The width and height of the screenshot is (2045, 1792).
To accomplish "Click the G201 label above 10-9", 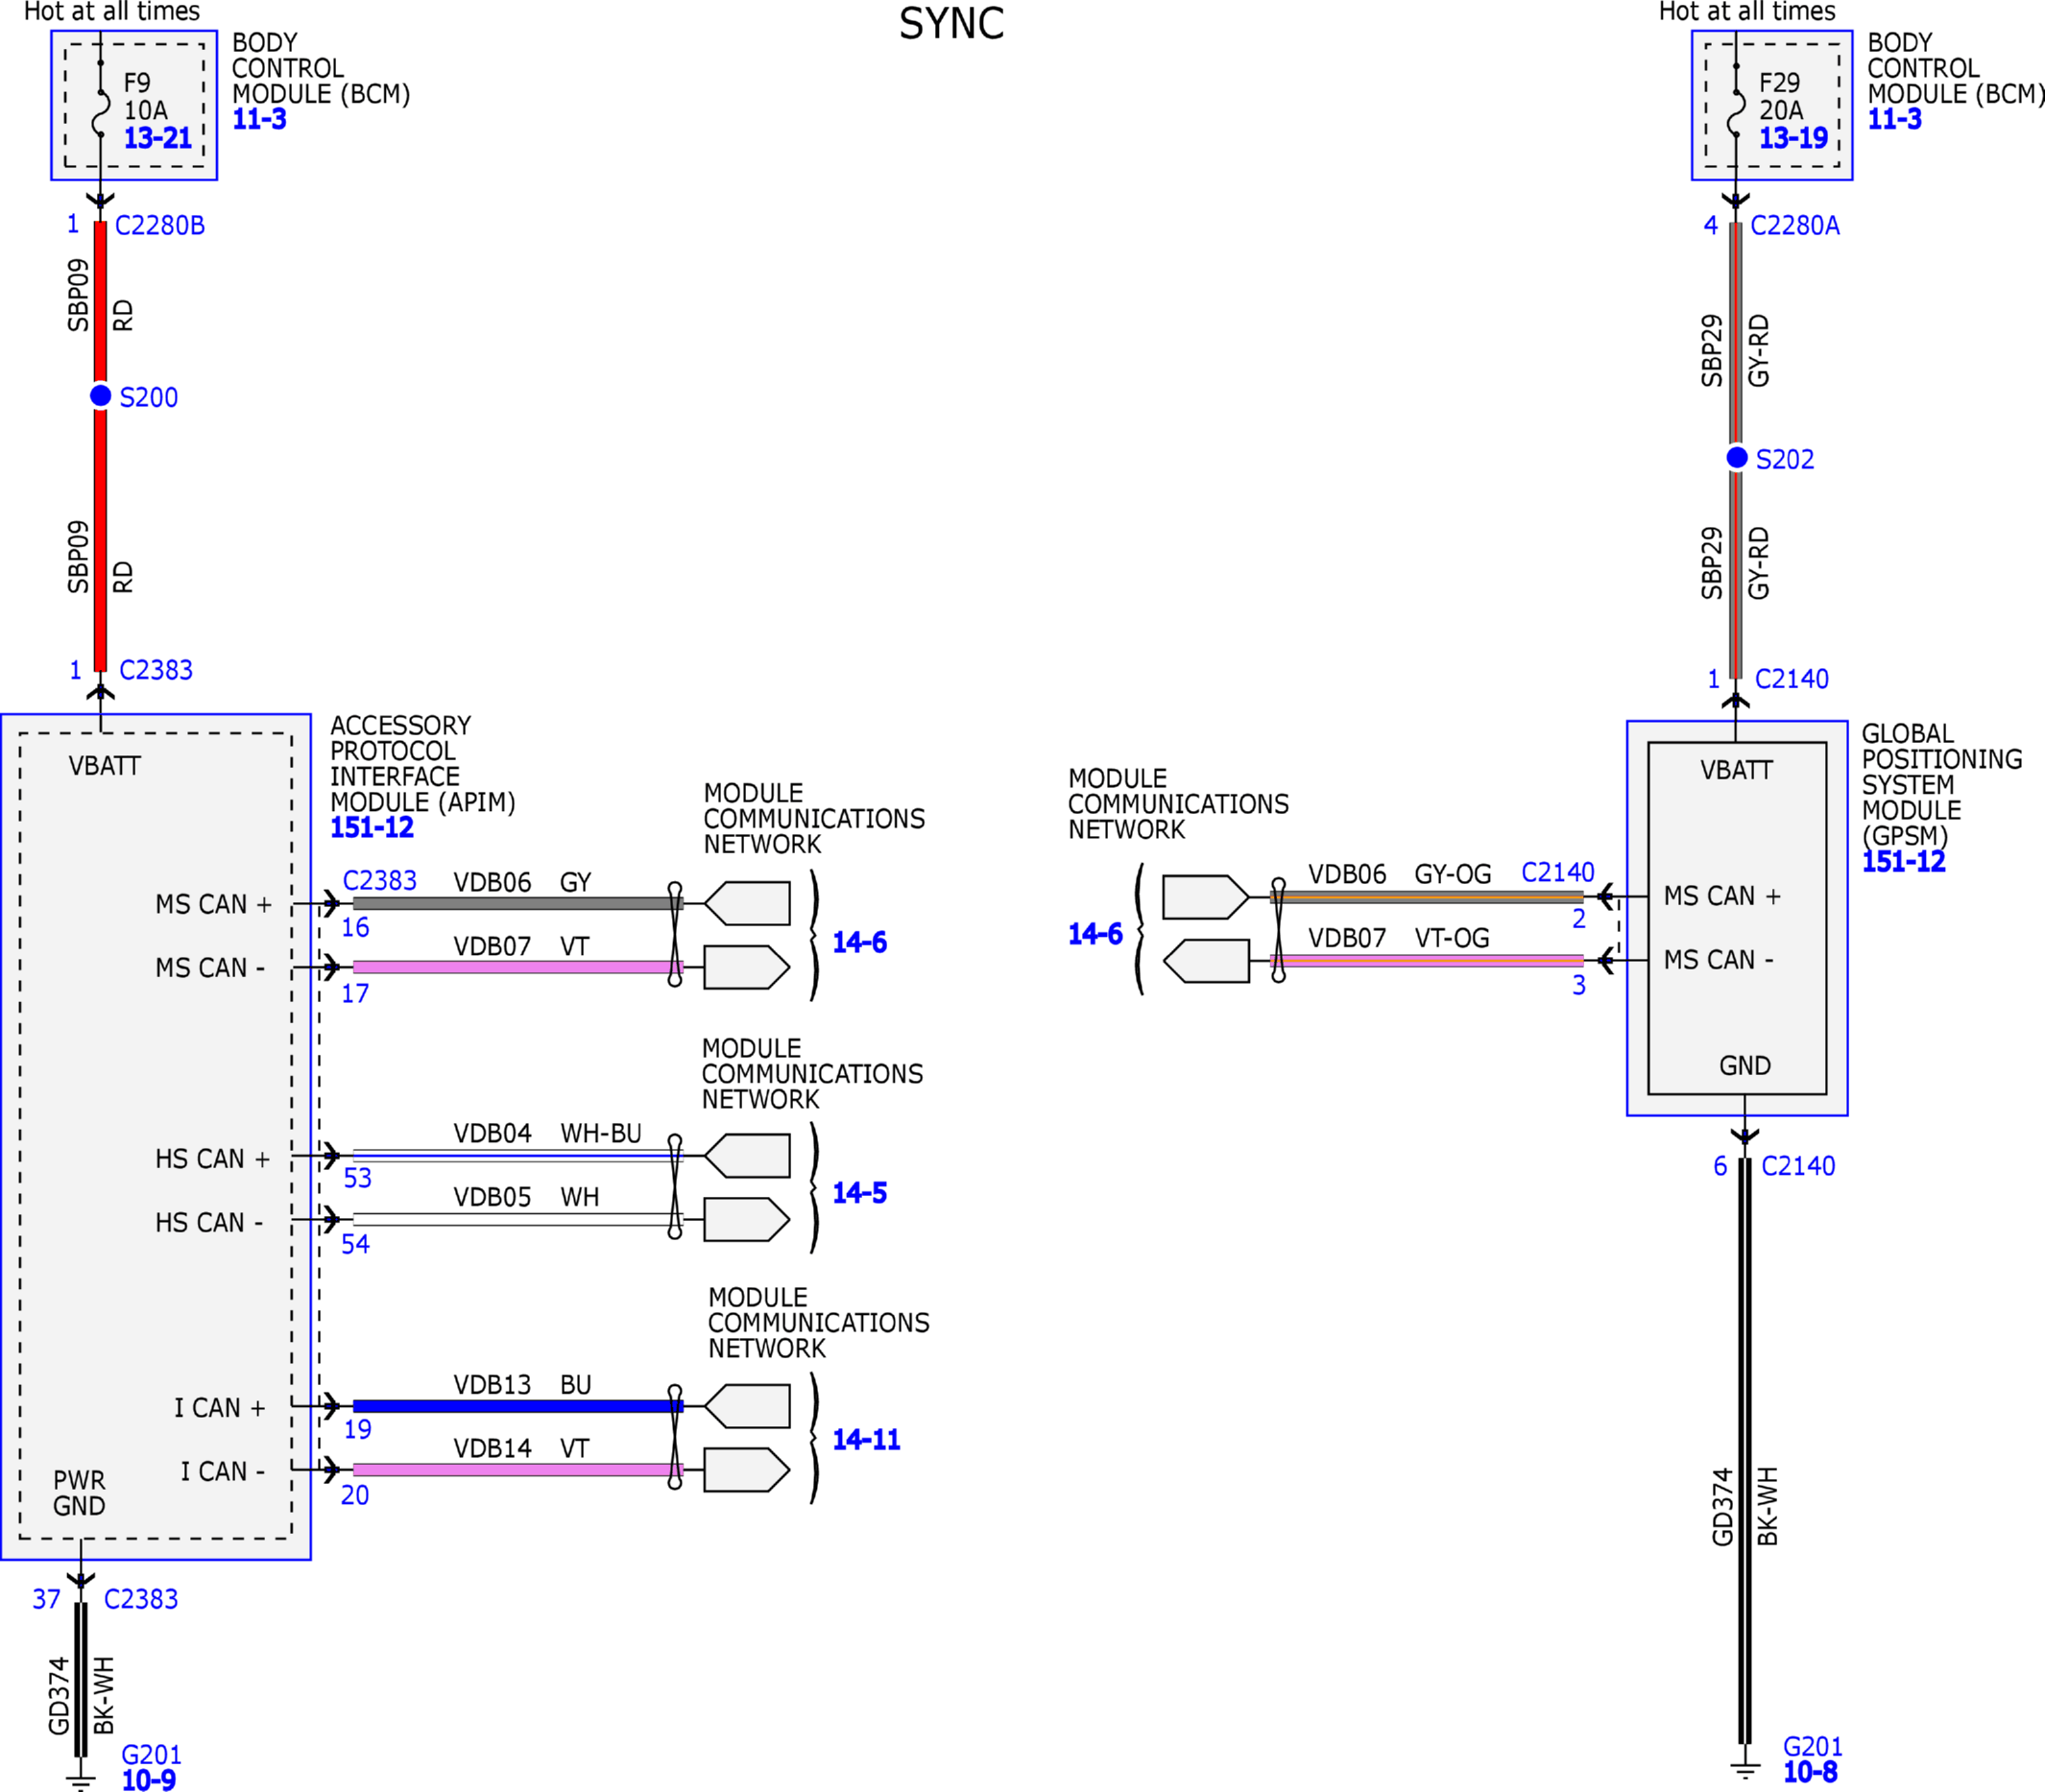I will (151, 1755).
